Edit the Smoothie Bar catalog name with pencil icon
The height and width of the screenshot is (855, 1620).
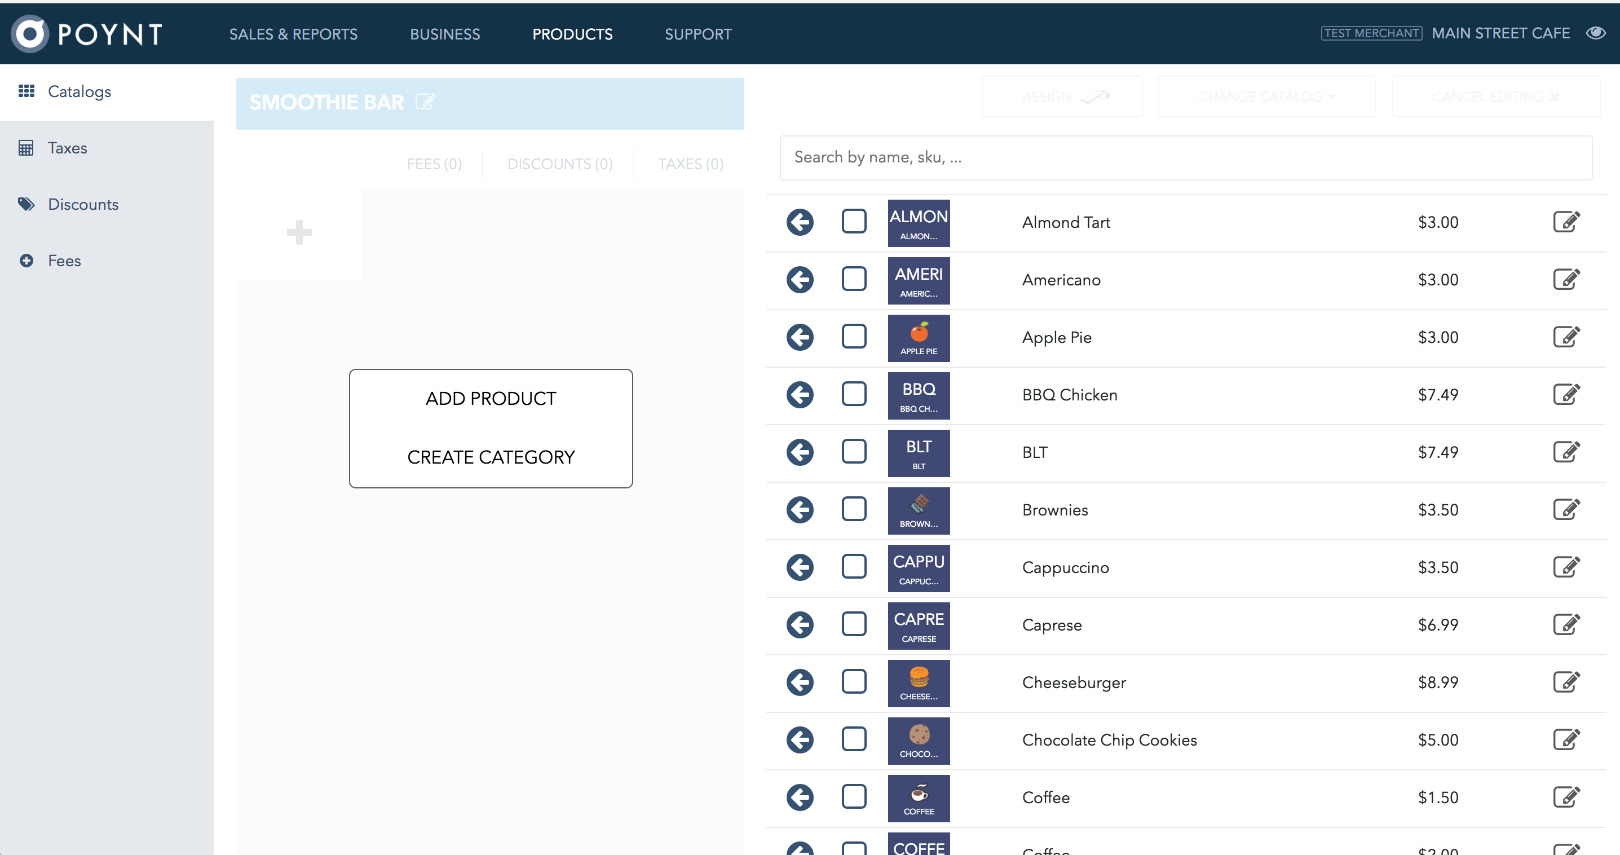426,102
